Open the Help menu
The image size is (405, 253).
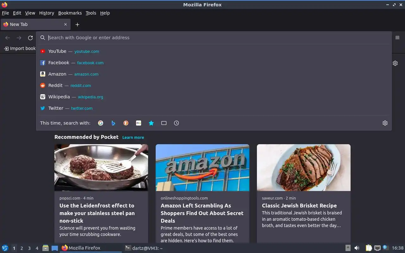105,13
